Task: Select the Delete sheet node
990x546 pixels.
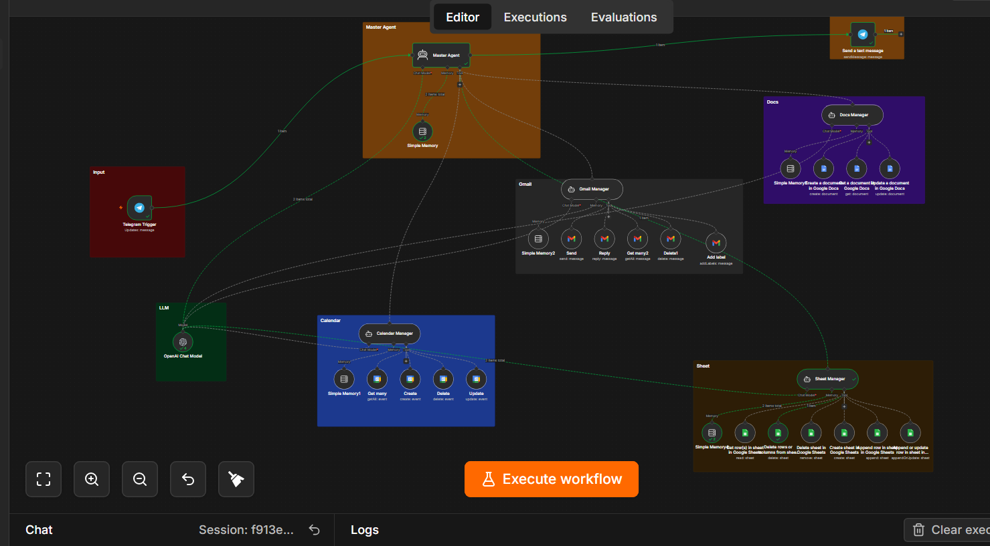Action: tap(811, 432)
